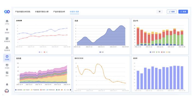Open the user avatar at sidebar bottom
This screenshot has height=98, width=193.
7,91
